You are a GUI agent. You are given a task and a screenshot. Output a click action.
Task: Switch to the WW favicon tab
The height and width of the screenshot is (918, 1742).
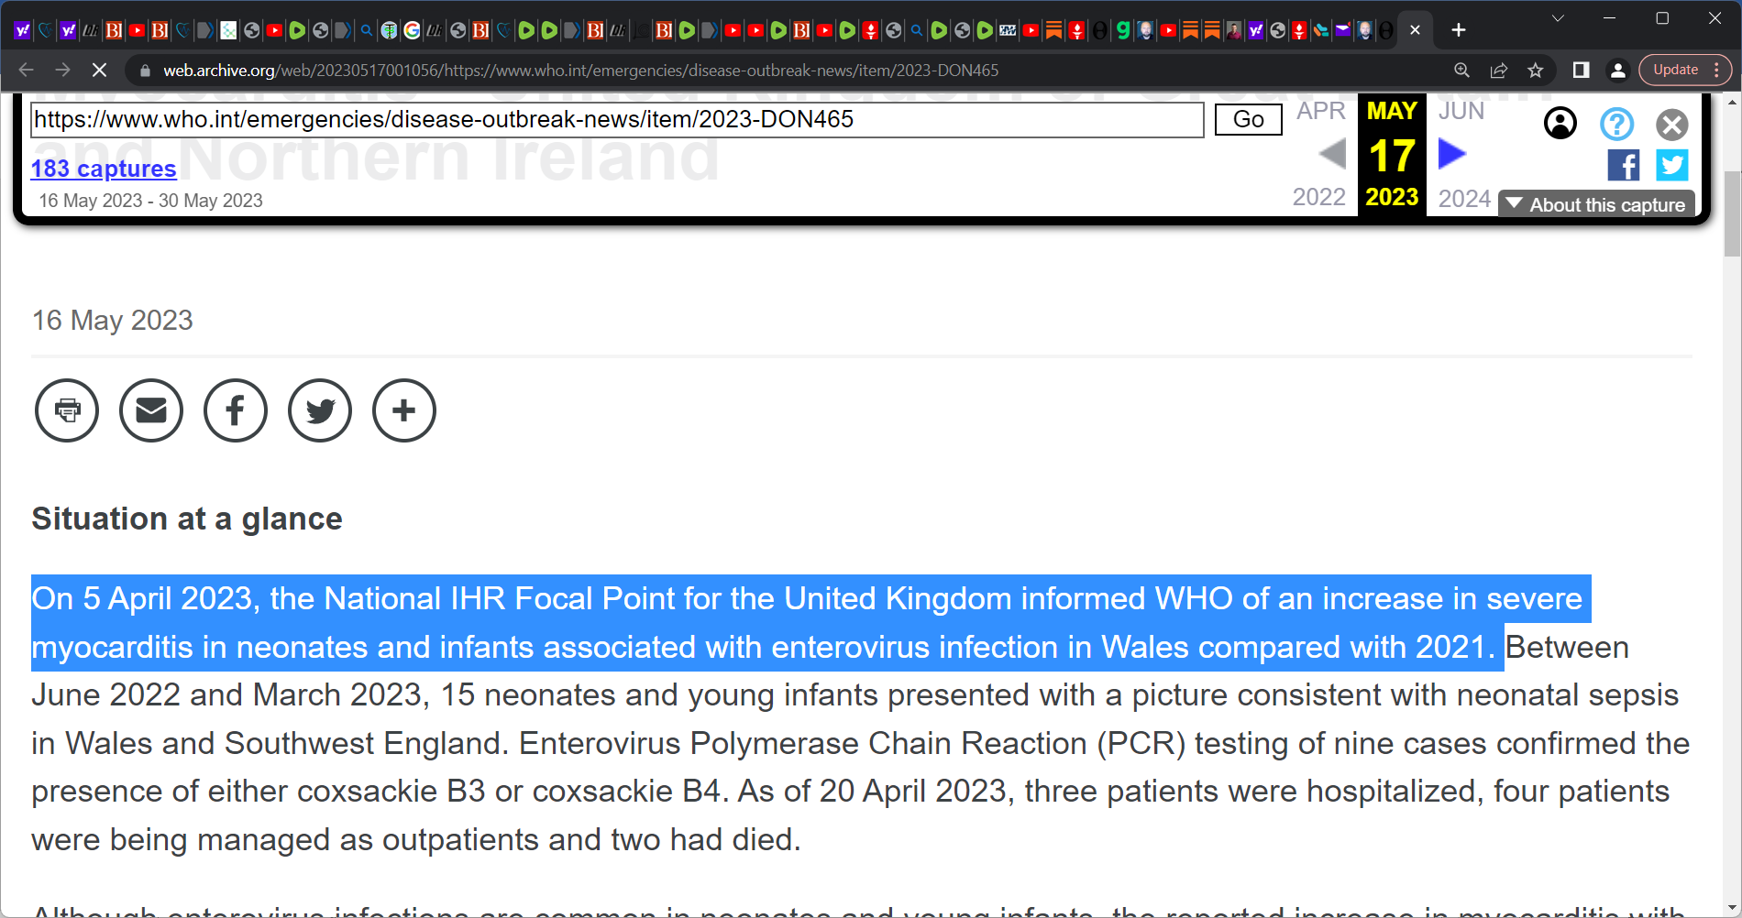tap(1008, 30)
